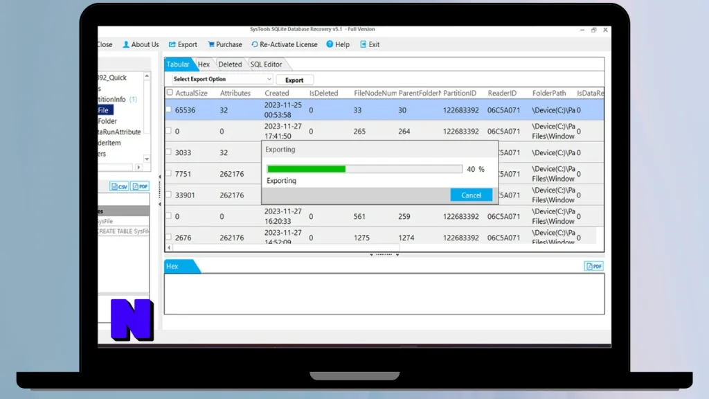Click the FileNodeNum value 1275
Image resolution: width=709 pixels, height=399 pixels.
coord(361,238)
